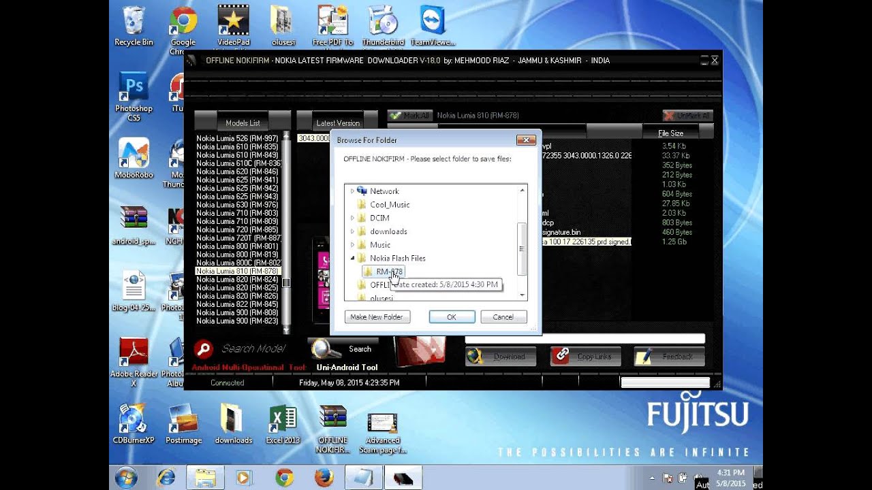Open Firefox from the taskbar
872x490 pixels.
[323, 478]
